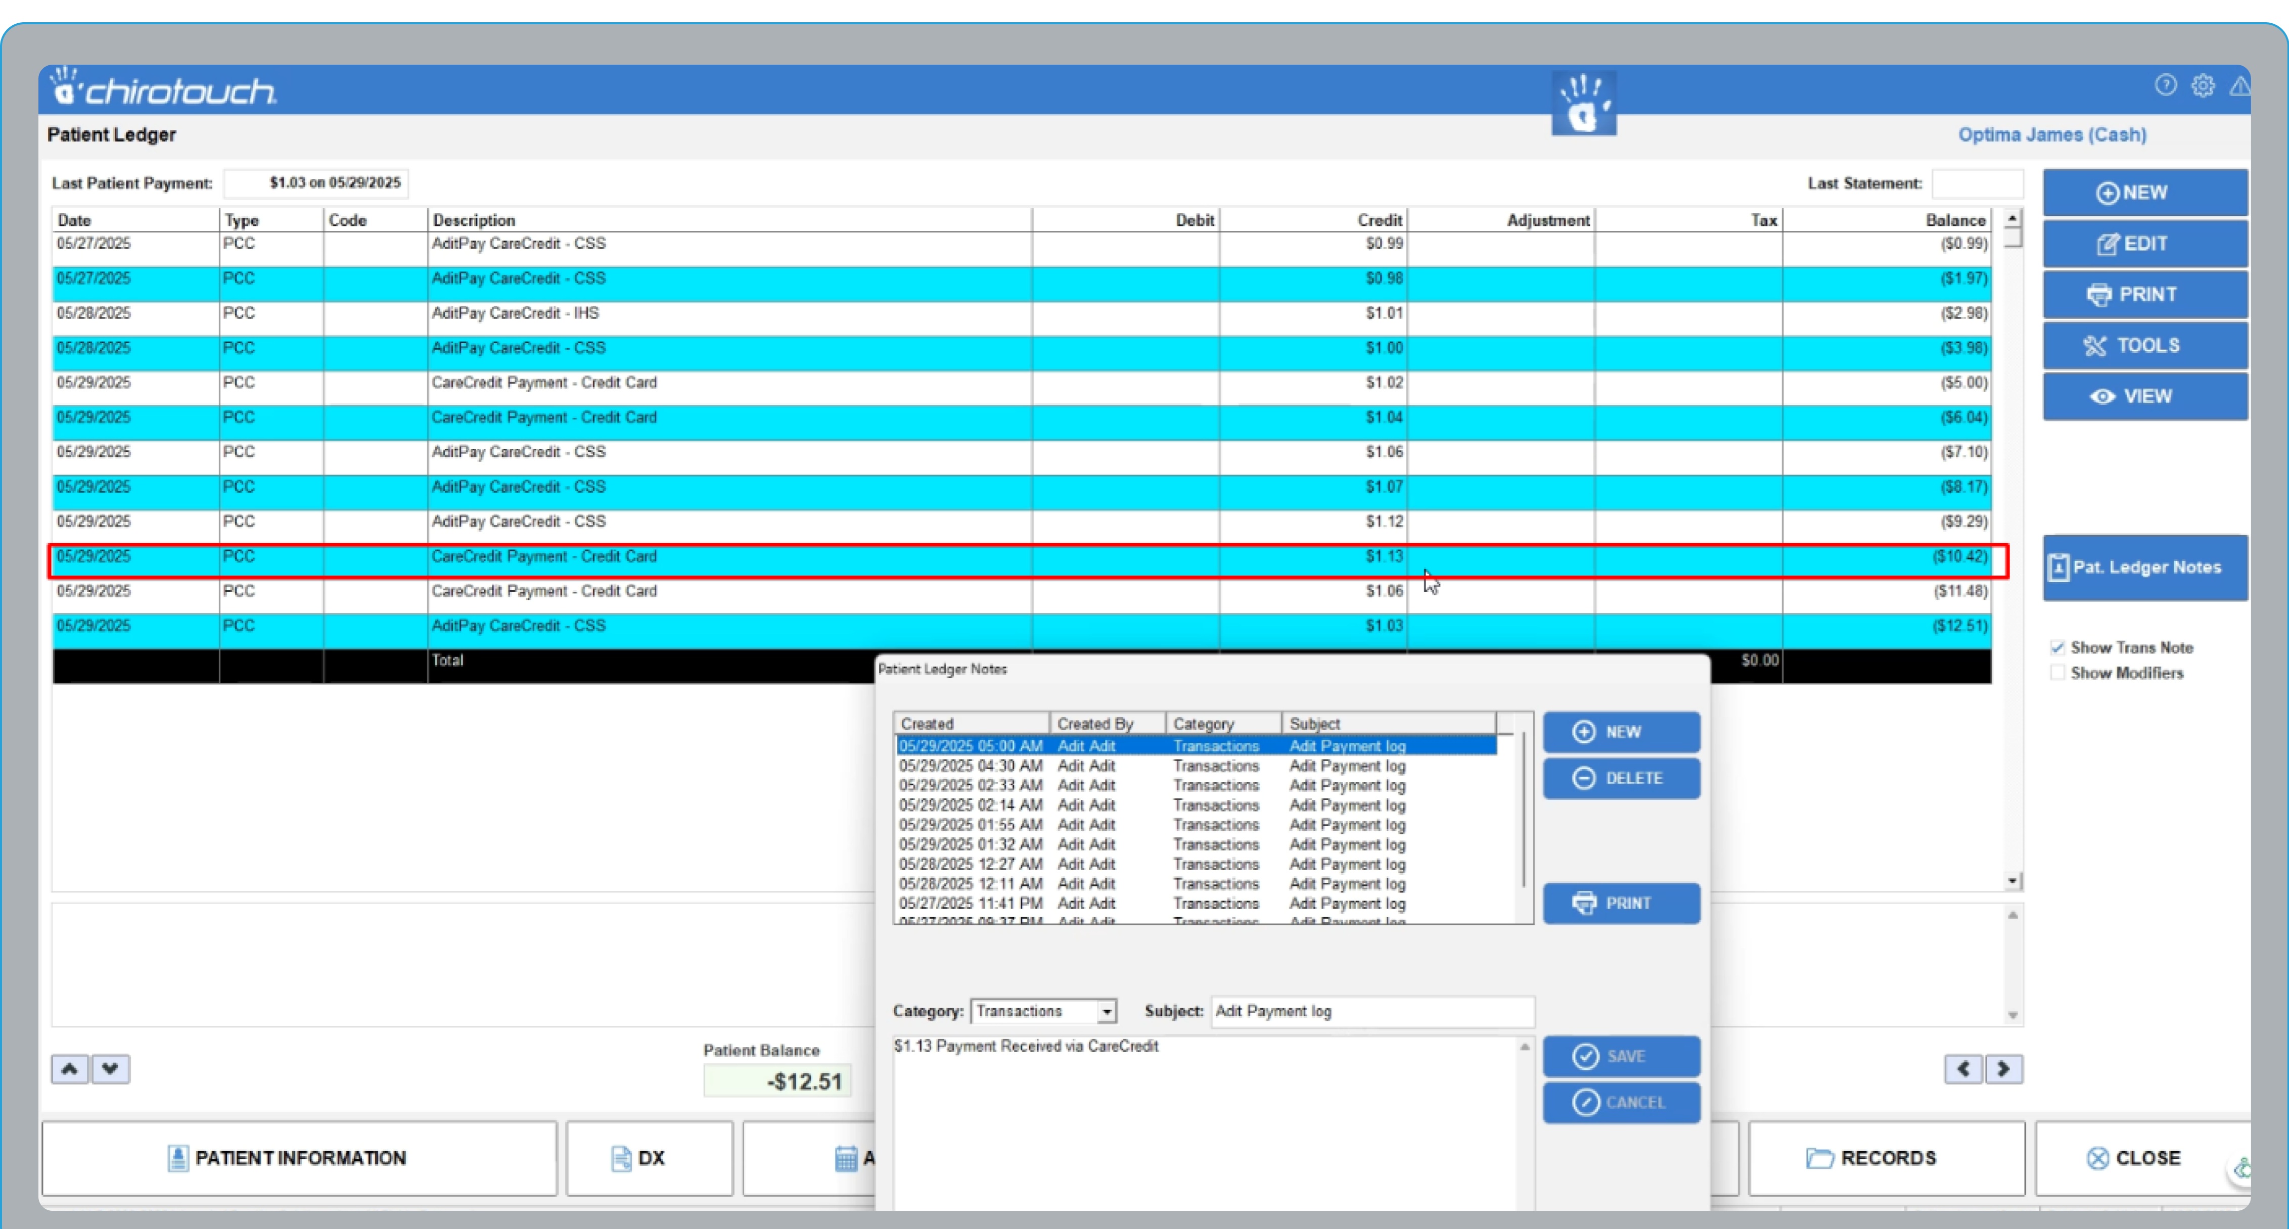Select note created 05/29/2025 05:00 AM

1196,746
